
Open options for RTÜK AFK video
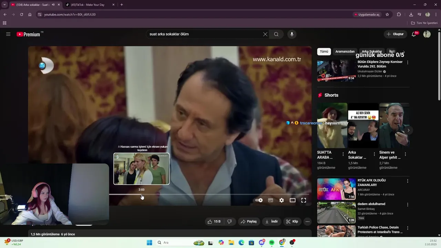click(408, 181)
